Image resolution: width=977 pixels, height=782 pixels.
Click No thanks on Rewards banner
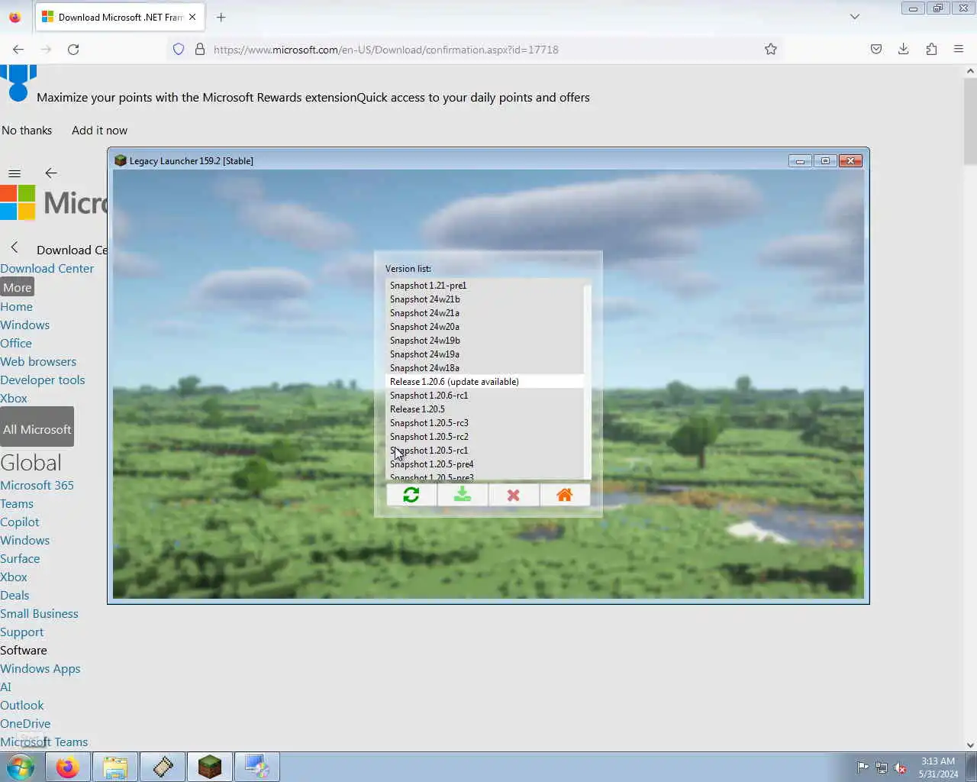[x=27, y=131]
